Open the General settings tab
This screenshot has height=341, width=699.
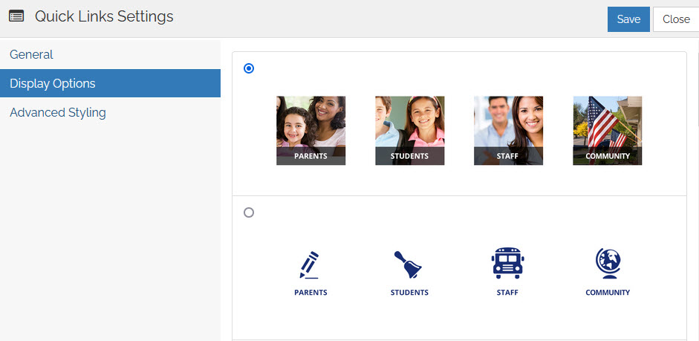point(31,54)
